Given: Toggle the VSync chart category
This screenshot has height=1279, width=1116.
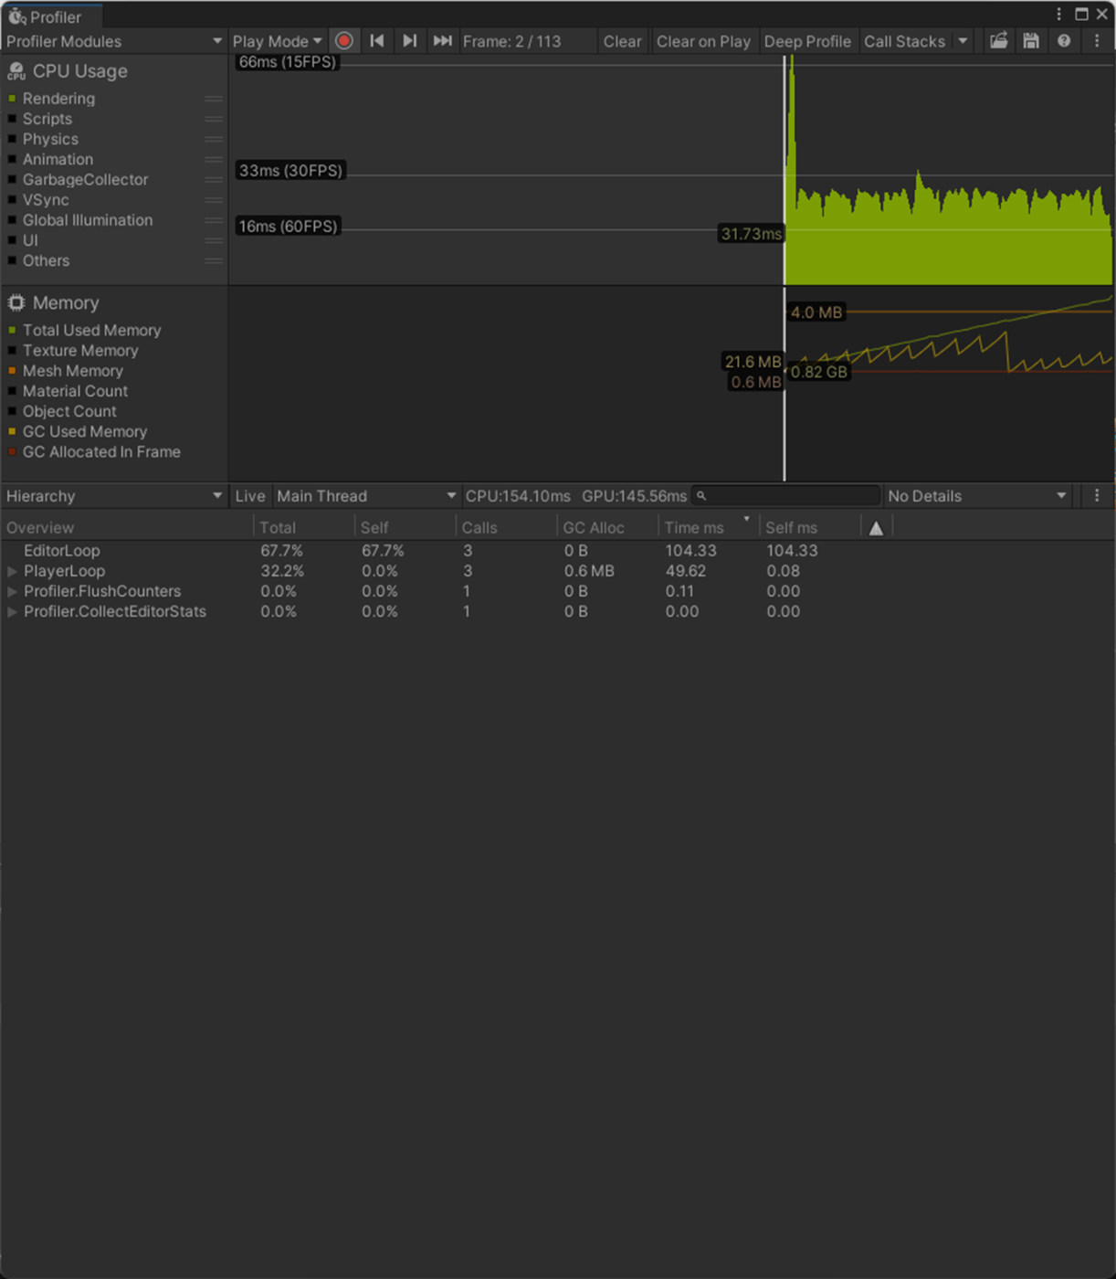Looking at the screenshot, I should [12, 200].
